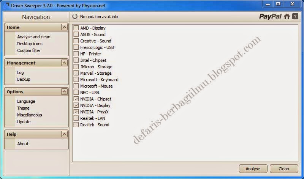Go to the Backup page
The image size is (304, 179).
pos(24,79)
